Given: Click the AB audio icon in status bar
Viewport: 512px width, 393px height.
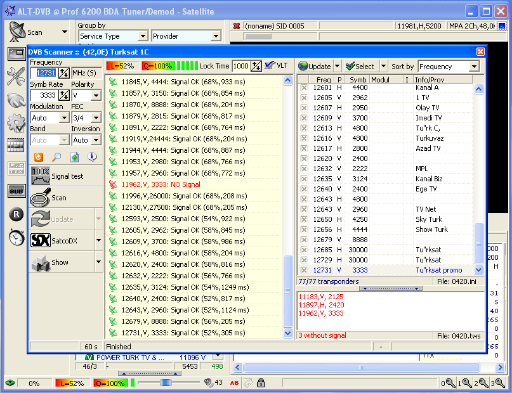Looking at the screenshot, I should (234, 383).
